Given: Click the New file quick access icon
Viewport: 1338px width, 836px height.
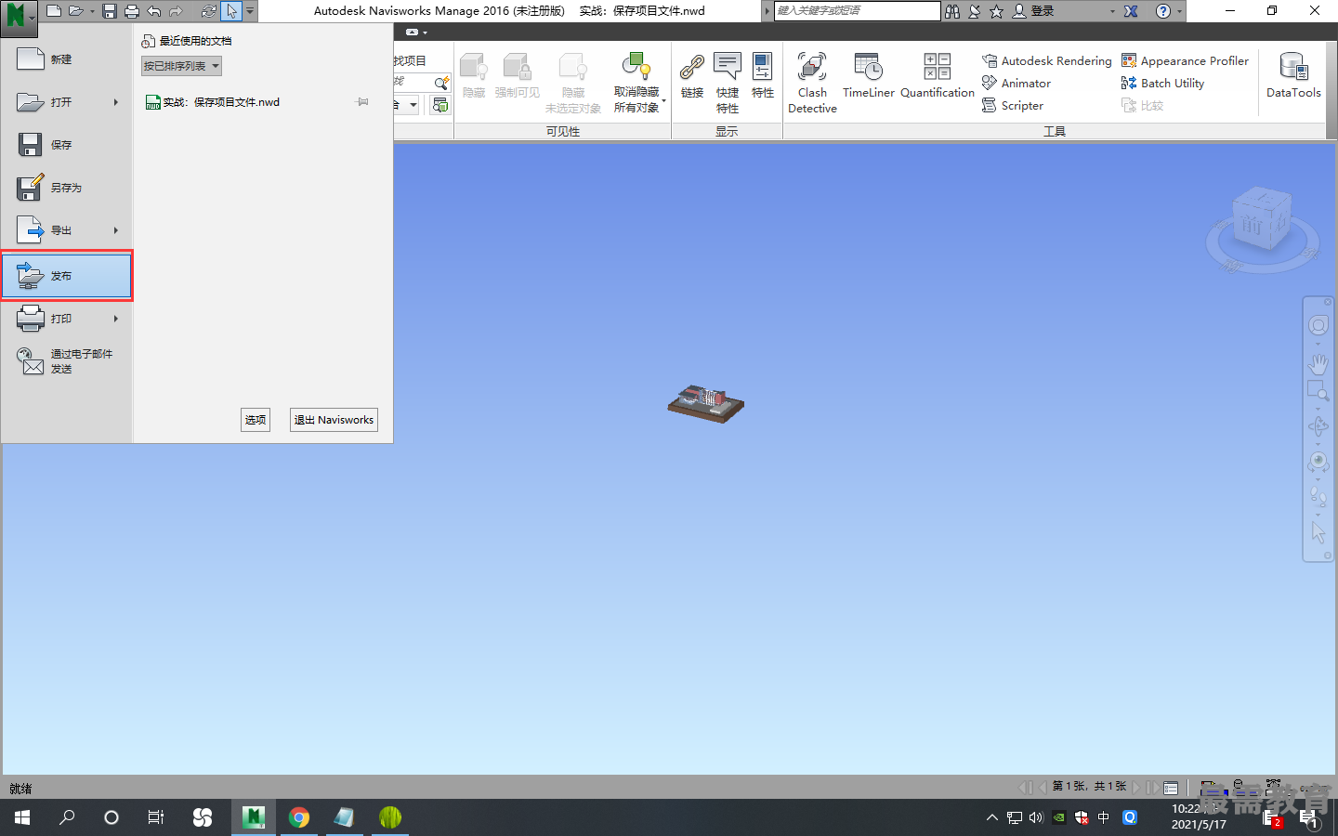Looking at the screenshot, I should click(x=54, y=11).
